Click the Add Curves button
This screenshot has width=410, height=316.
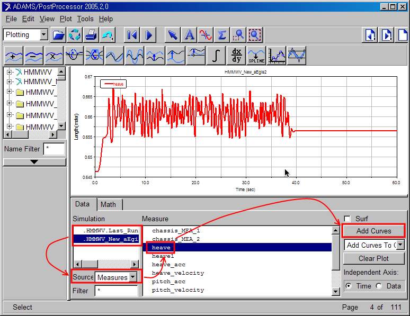tap(373, 231)
